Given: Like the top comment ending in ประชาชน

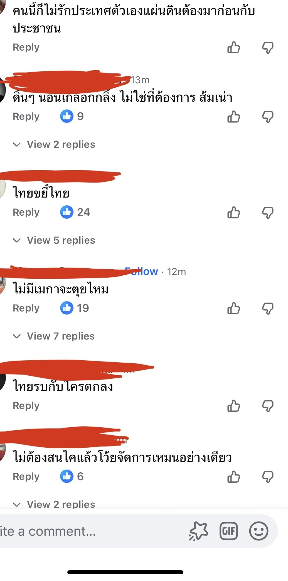Looking at the screenshot, I should coord(233,48).
